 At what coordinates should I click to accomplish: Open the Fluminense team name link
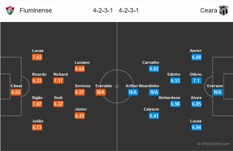[36, 10]
